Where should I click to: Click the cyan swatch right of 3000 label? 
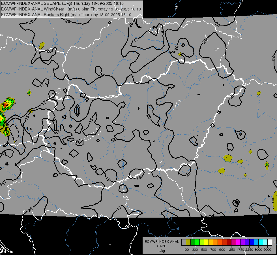(261, 243)
